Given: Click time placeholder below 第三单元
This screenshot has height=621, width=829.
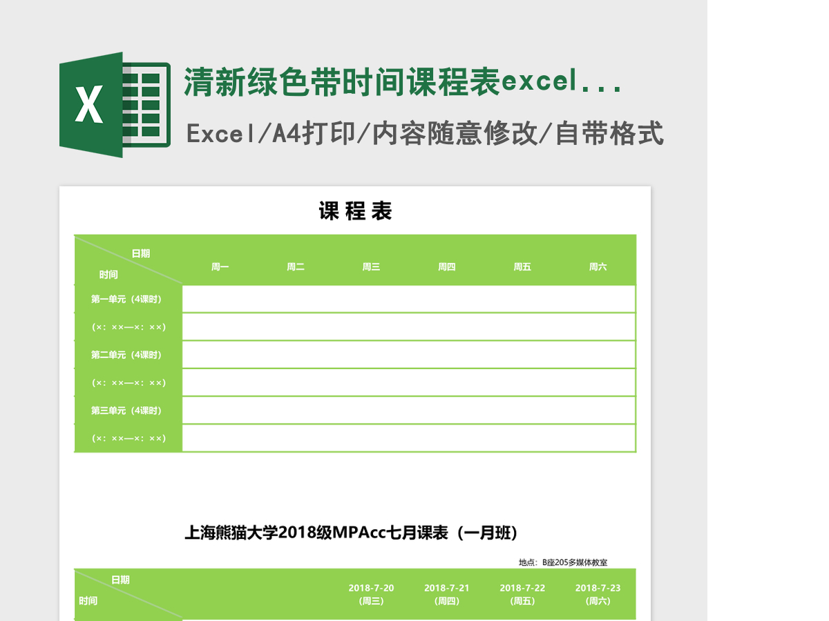Looking at the screenshot, I should point(128,438).
